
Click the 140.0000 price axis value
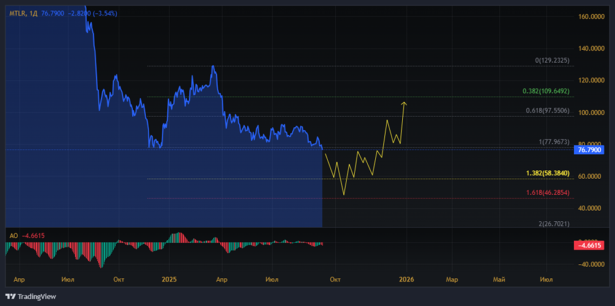coord(590,49)
